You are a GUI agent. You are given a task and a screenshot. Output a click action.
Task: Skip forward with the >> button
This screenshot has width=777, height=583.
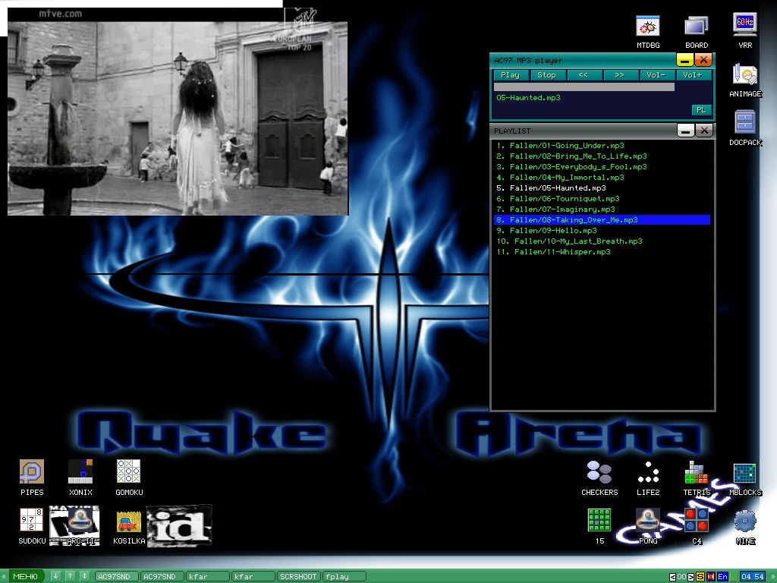619,75
